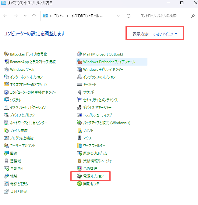Click the すべてのコントロール... breadcrumb segment
This screenshot has height=205, width=198.
[87, 16]
